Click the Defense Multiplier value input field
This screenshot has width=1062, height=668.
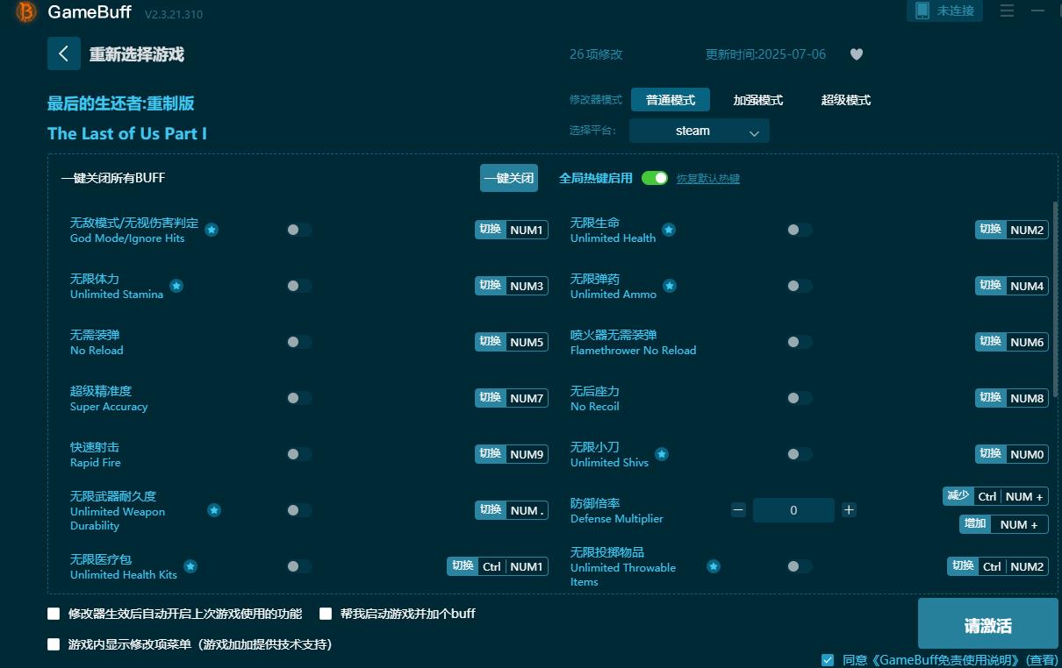793,509
